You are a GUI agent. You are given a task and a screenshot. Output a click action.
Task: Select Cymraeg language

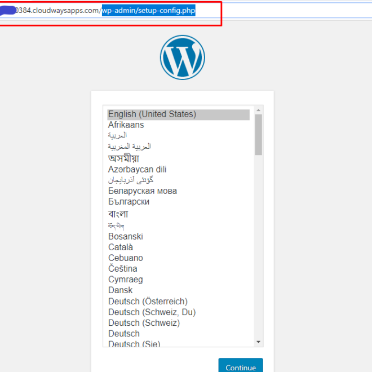[179, 280]
